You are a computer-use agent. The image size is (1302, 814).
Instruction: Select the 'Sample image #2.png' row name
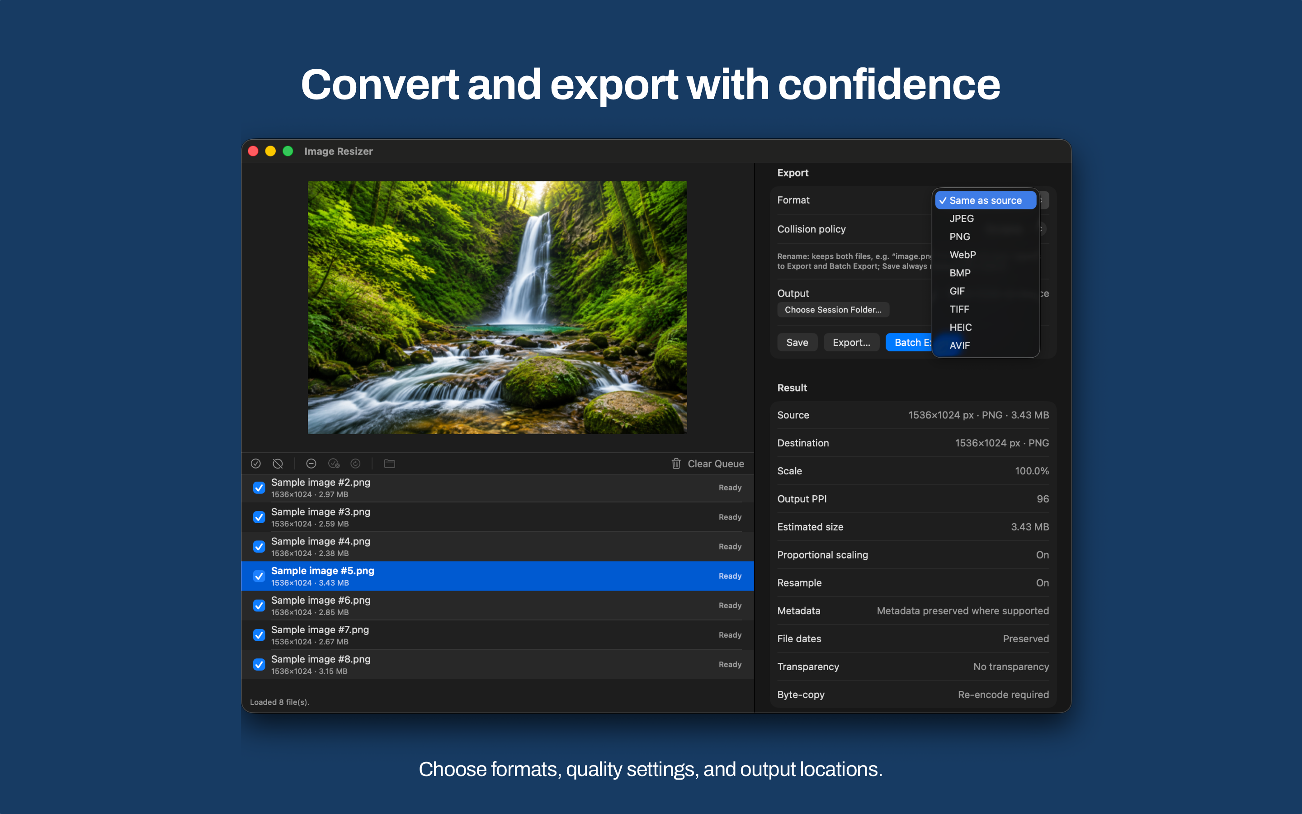321,483
